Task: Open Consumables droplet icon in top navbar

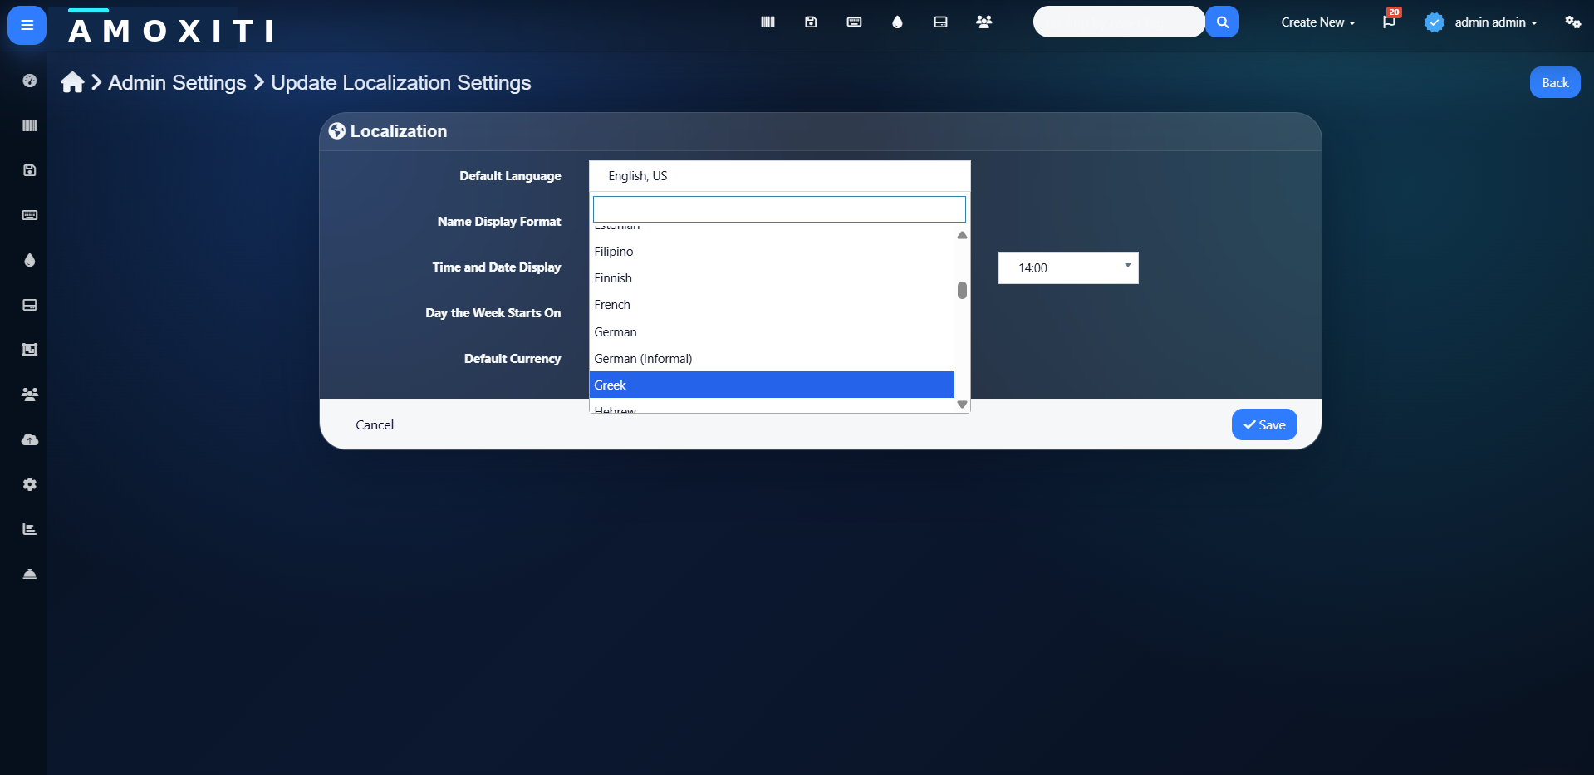Action: pos(897,22)
